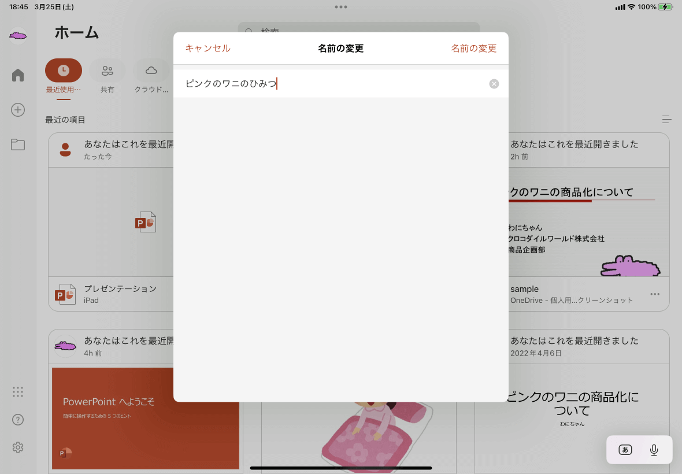The width and height of the screenshot is (682, 474).
Task: Open the プレゼンテーション iPad file entry
Action: (112, 294)
